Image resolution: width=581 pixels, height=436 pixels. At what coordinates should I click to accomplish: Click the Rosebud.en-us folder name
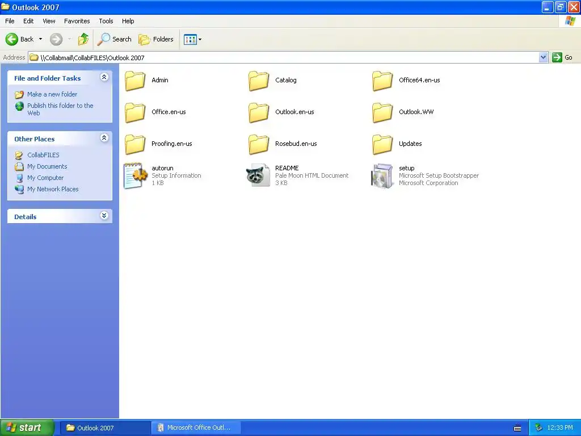tap(296, 144)
